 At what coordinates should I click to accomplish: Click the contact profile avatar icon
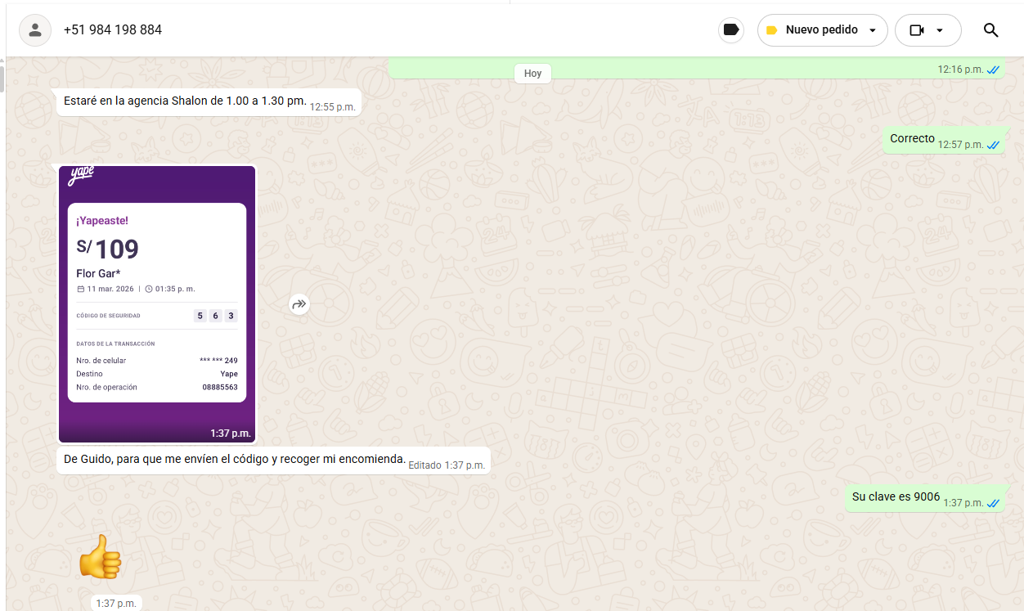[35, 30]
